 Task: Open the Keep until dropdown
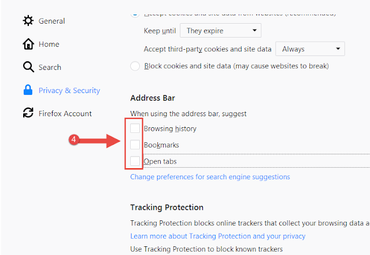point(220,31)
